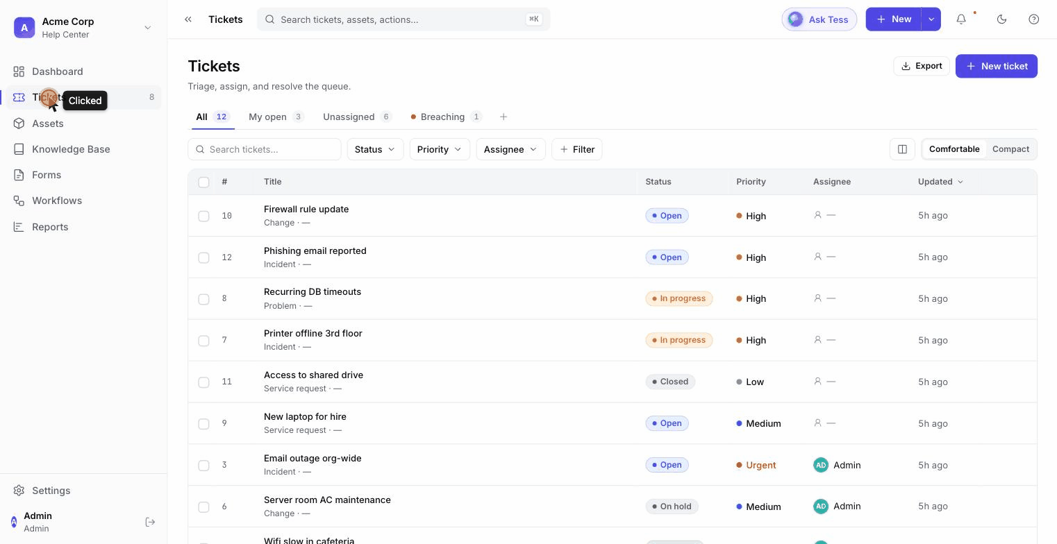Screen dimensions: 1057x544
Task: Open the Dashboard sidebar item
Action: [x=83, y=71]
